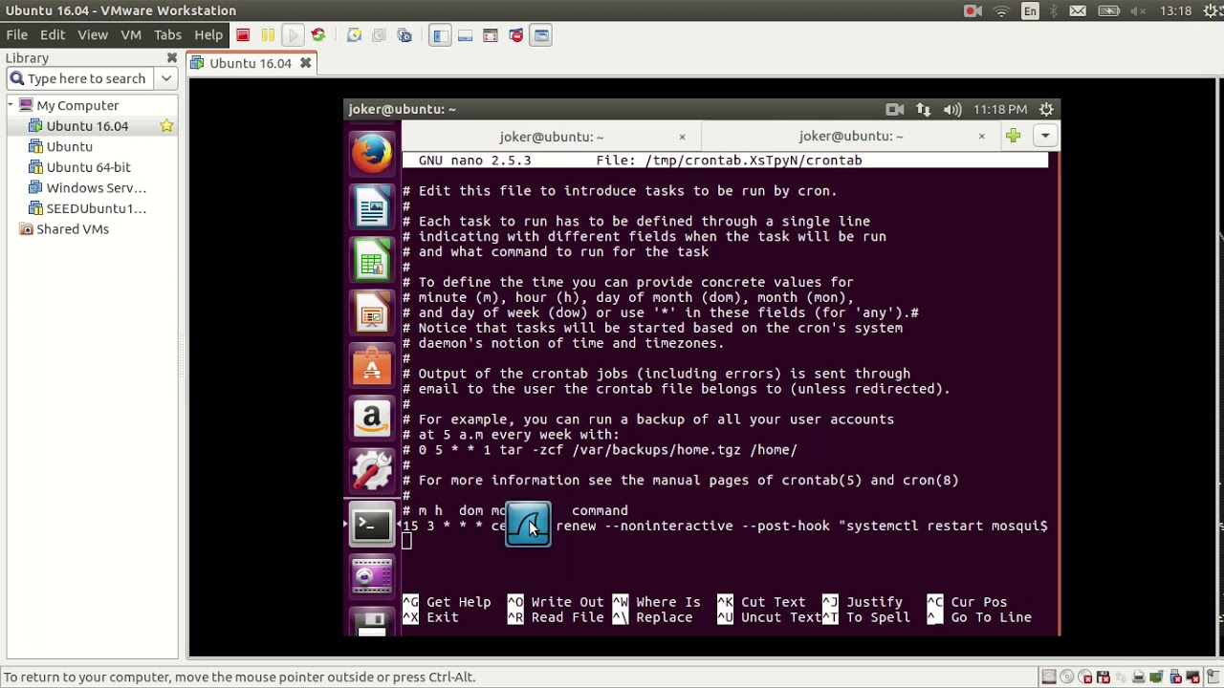Open the purple screenshot tool launcher icon
Screen dimensions: 1224x688
(x=372, y=576)
